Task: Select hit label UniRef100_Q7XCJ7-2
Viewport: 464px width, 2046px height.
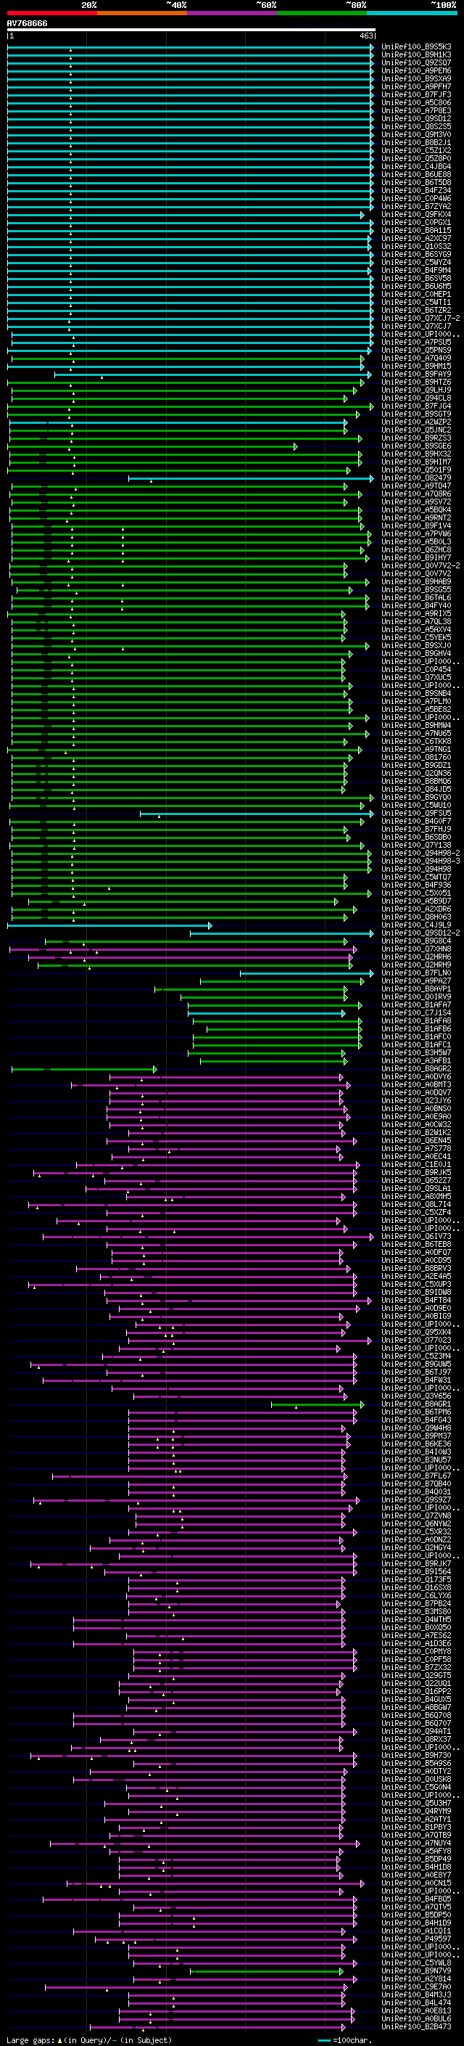Action: (x=420, y=318)
